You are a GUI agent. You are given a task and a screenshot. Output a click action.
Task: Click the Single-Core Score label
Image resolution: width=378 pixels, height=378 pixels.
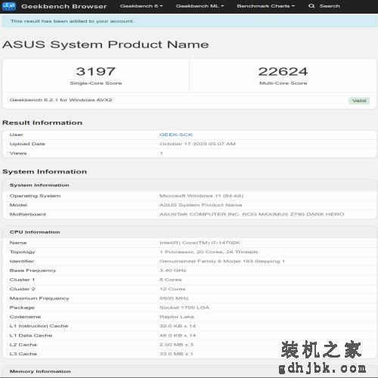click(96, 83)
